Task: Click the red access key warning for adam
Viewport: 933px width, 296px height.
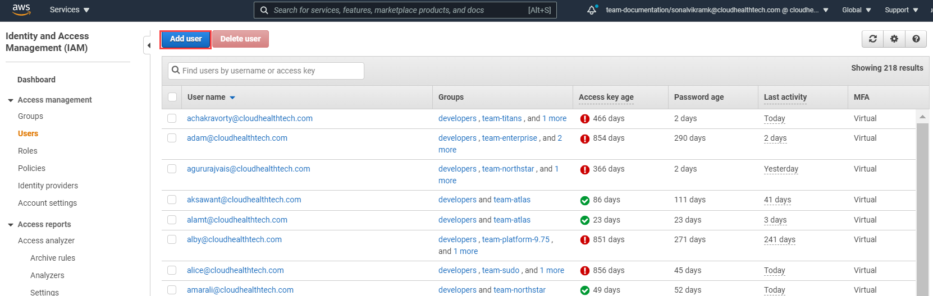Action: pos(584,138)
